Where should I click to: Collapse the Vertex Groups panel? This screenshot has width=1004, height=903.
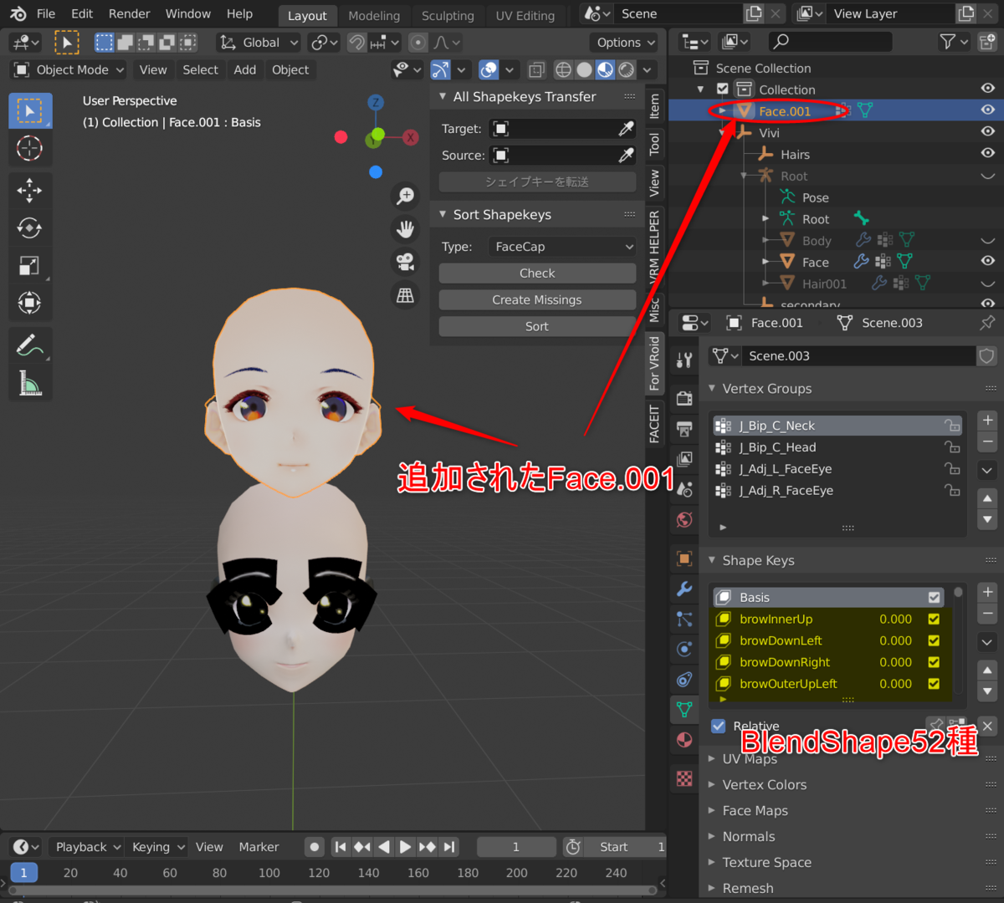point(712,389)
